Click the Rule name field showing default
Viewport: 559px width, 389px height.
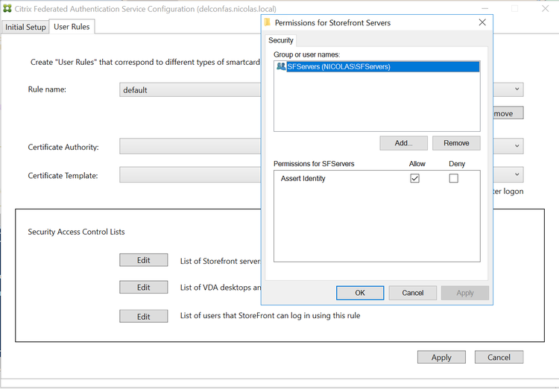[x=190, y=89]
